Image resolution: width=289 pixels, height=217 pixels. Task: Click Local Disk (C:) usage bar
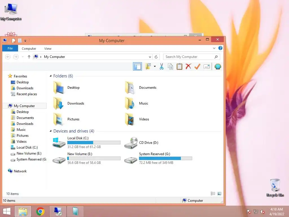[x=94, y=142]
